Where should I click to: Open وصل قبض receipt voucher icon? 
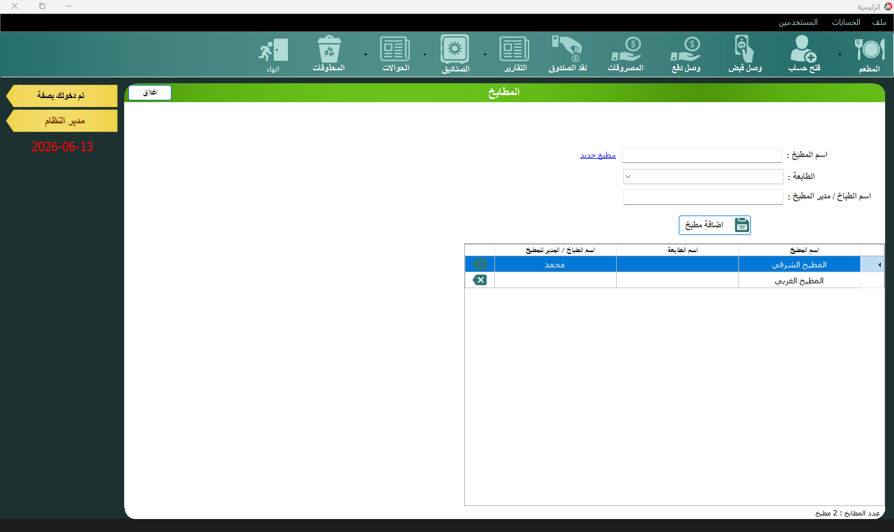745,54
